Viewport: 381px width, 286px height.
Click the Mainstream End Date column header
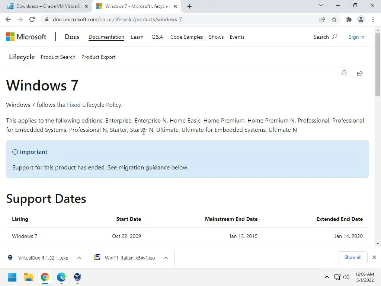click(x=231, y=219)
